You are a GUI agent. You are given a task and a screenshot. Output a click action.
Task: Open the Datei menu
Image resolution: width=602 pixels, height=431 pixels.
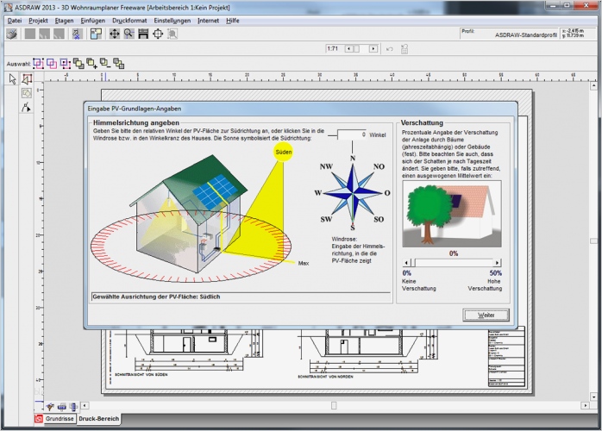[x=14, y=19]
